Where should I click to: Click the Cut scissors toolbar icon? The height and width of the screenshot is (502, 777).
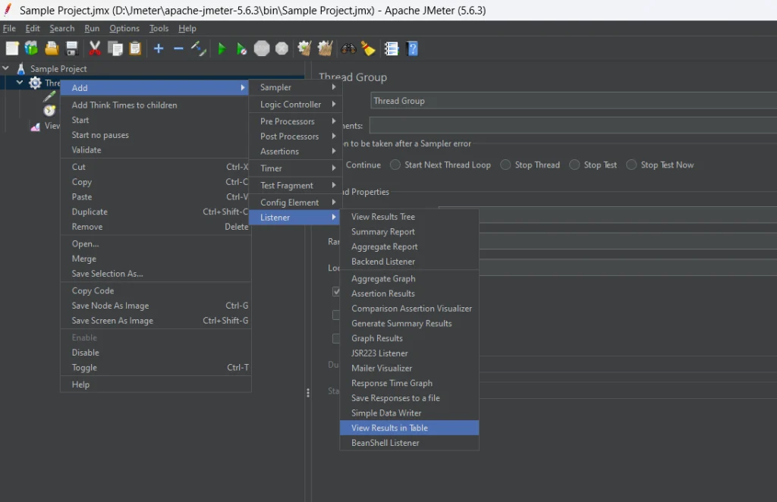tap(94, 49)
